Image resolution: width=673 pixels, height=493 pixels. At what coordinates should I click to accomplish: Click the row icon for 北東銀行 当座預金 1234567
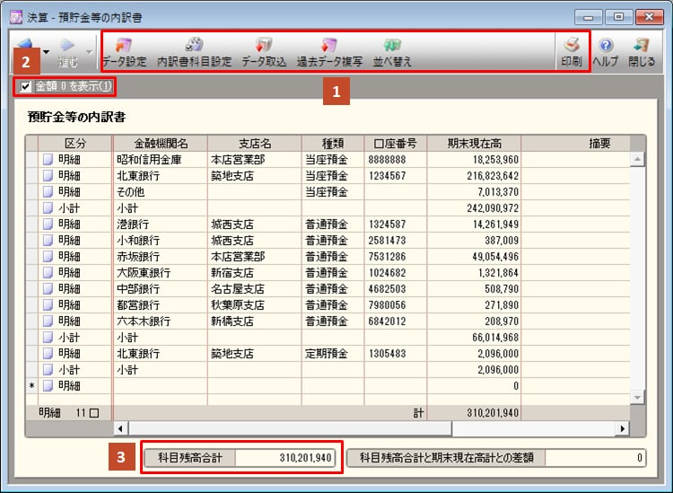[48, 176]
